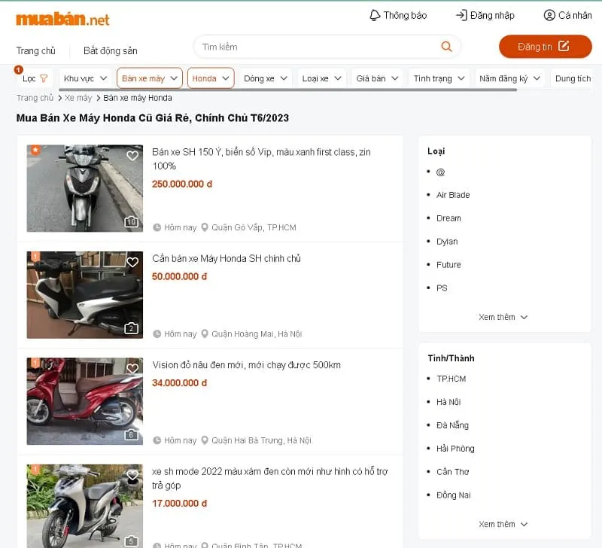Open the Cá nhân profile icon
The image size is (602, 548).
549,15
